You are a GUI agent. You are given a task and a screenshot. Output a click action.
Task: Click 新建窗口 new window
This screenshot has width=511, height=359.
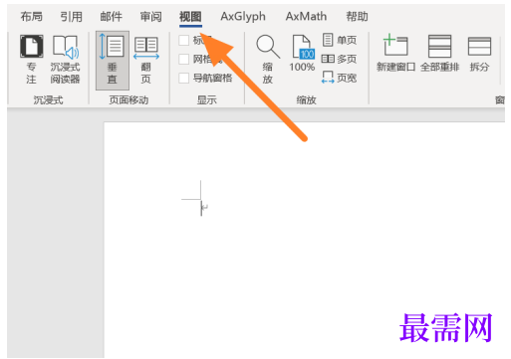click(x=395, y=54)
